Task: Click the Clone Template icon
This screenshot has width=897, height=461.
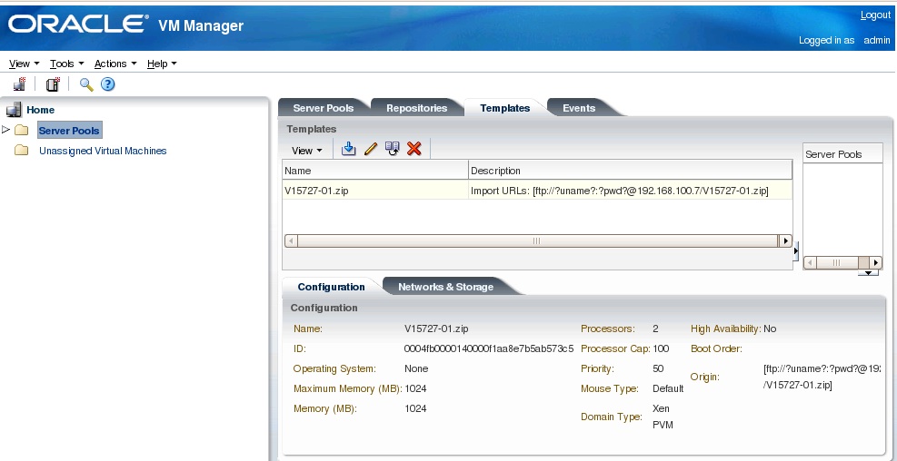Action: [x=392, y=149]
